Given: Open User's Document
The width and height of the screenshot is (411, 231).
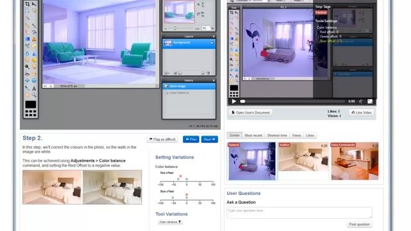Looking at the screenshot, I should click(x=250, y=113).
